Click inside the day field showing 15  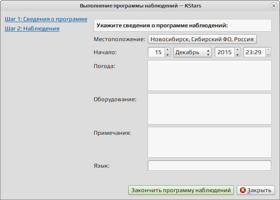157,52
